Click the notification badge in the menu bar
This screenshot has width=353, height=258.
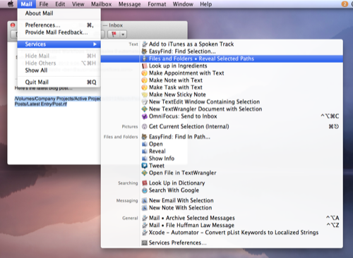point(345,4)
